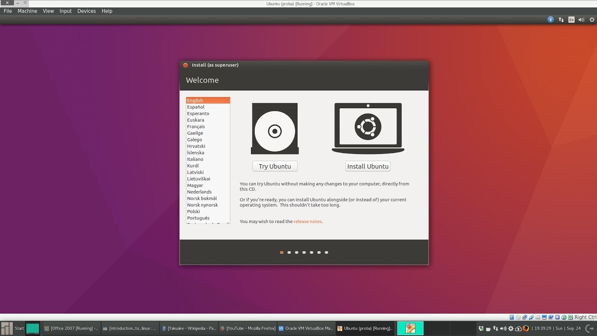Click the host logout arrow icon
Screen dimensions: 597x336
[590, 329]
